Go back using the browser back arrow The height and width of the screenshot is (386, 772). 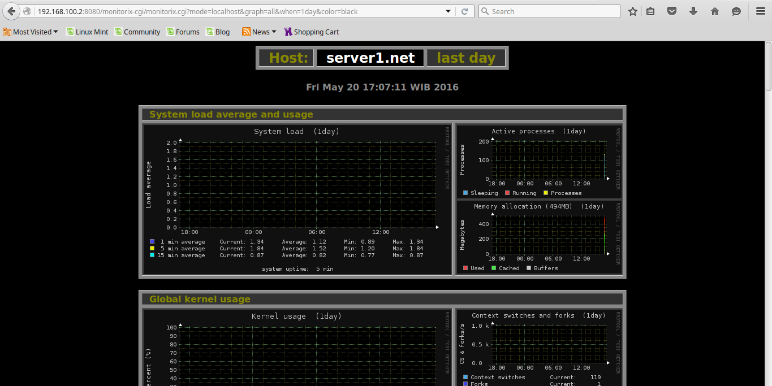(11, 11)
